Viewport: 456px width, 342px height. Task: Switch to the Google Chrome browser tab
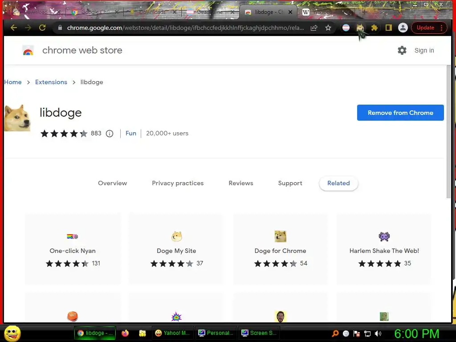(x=94, y=12)
